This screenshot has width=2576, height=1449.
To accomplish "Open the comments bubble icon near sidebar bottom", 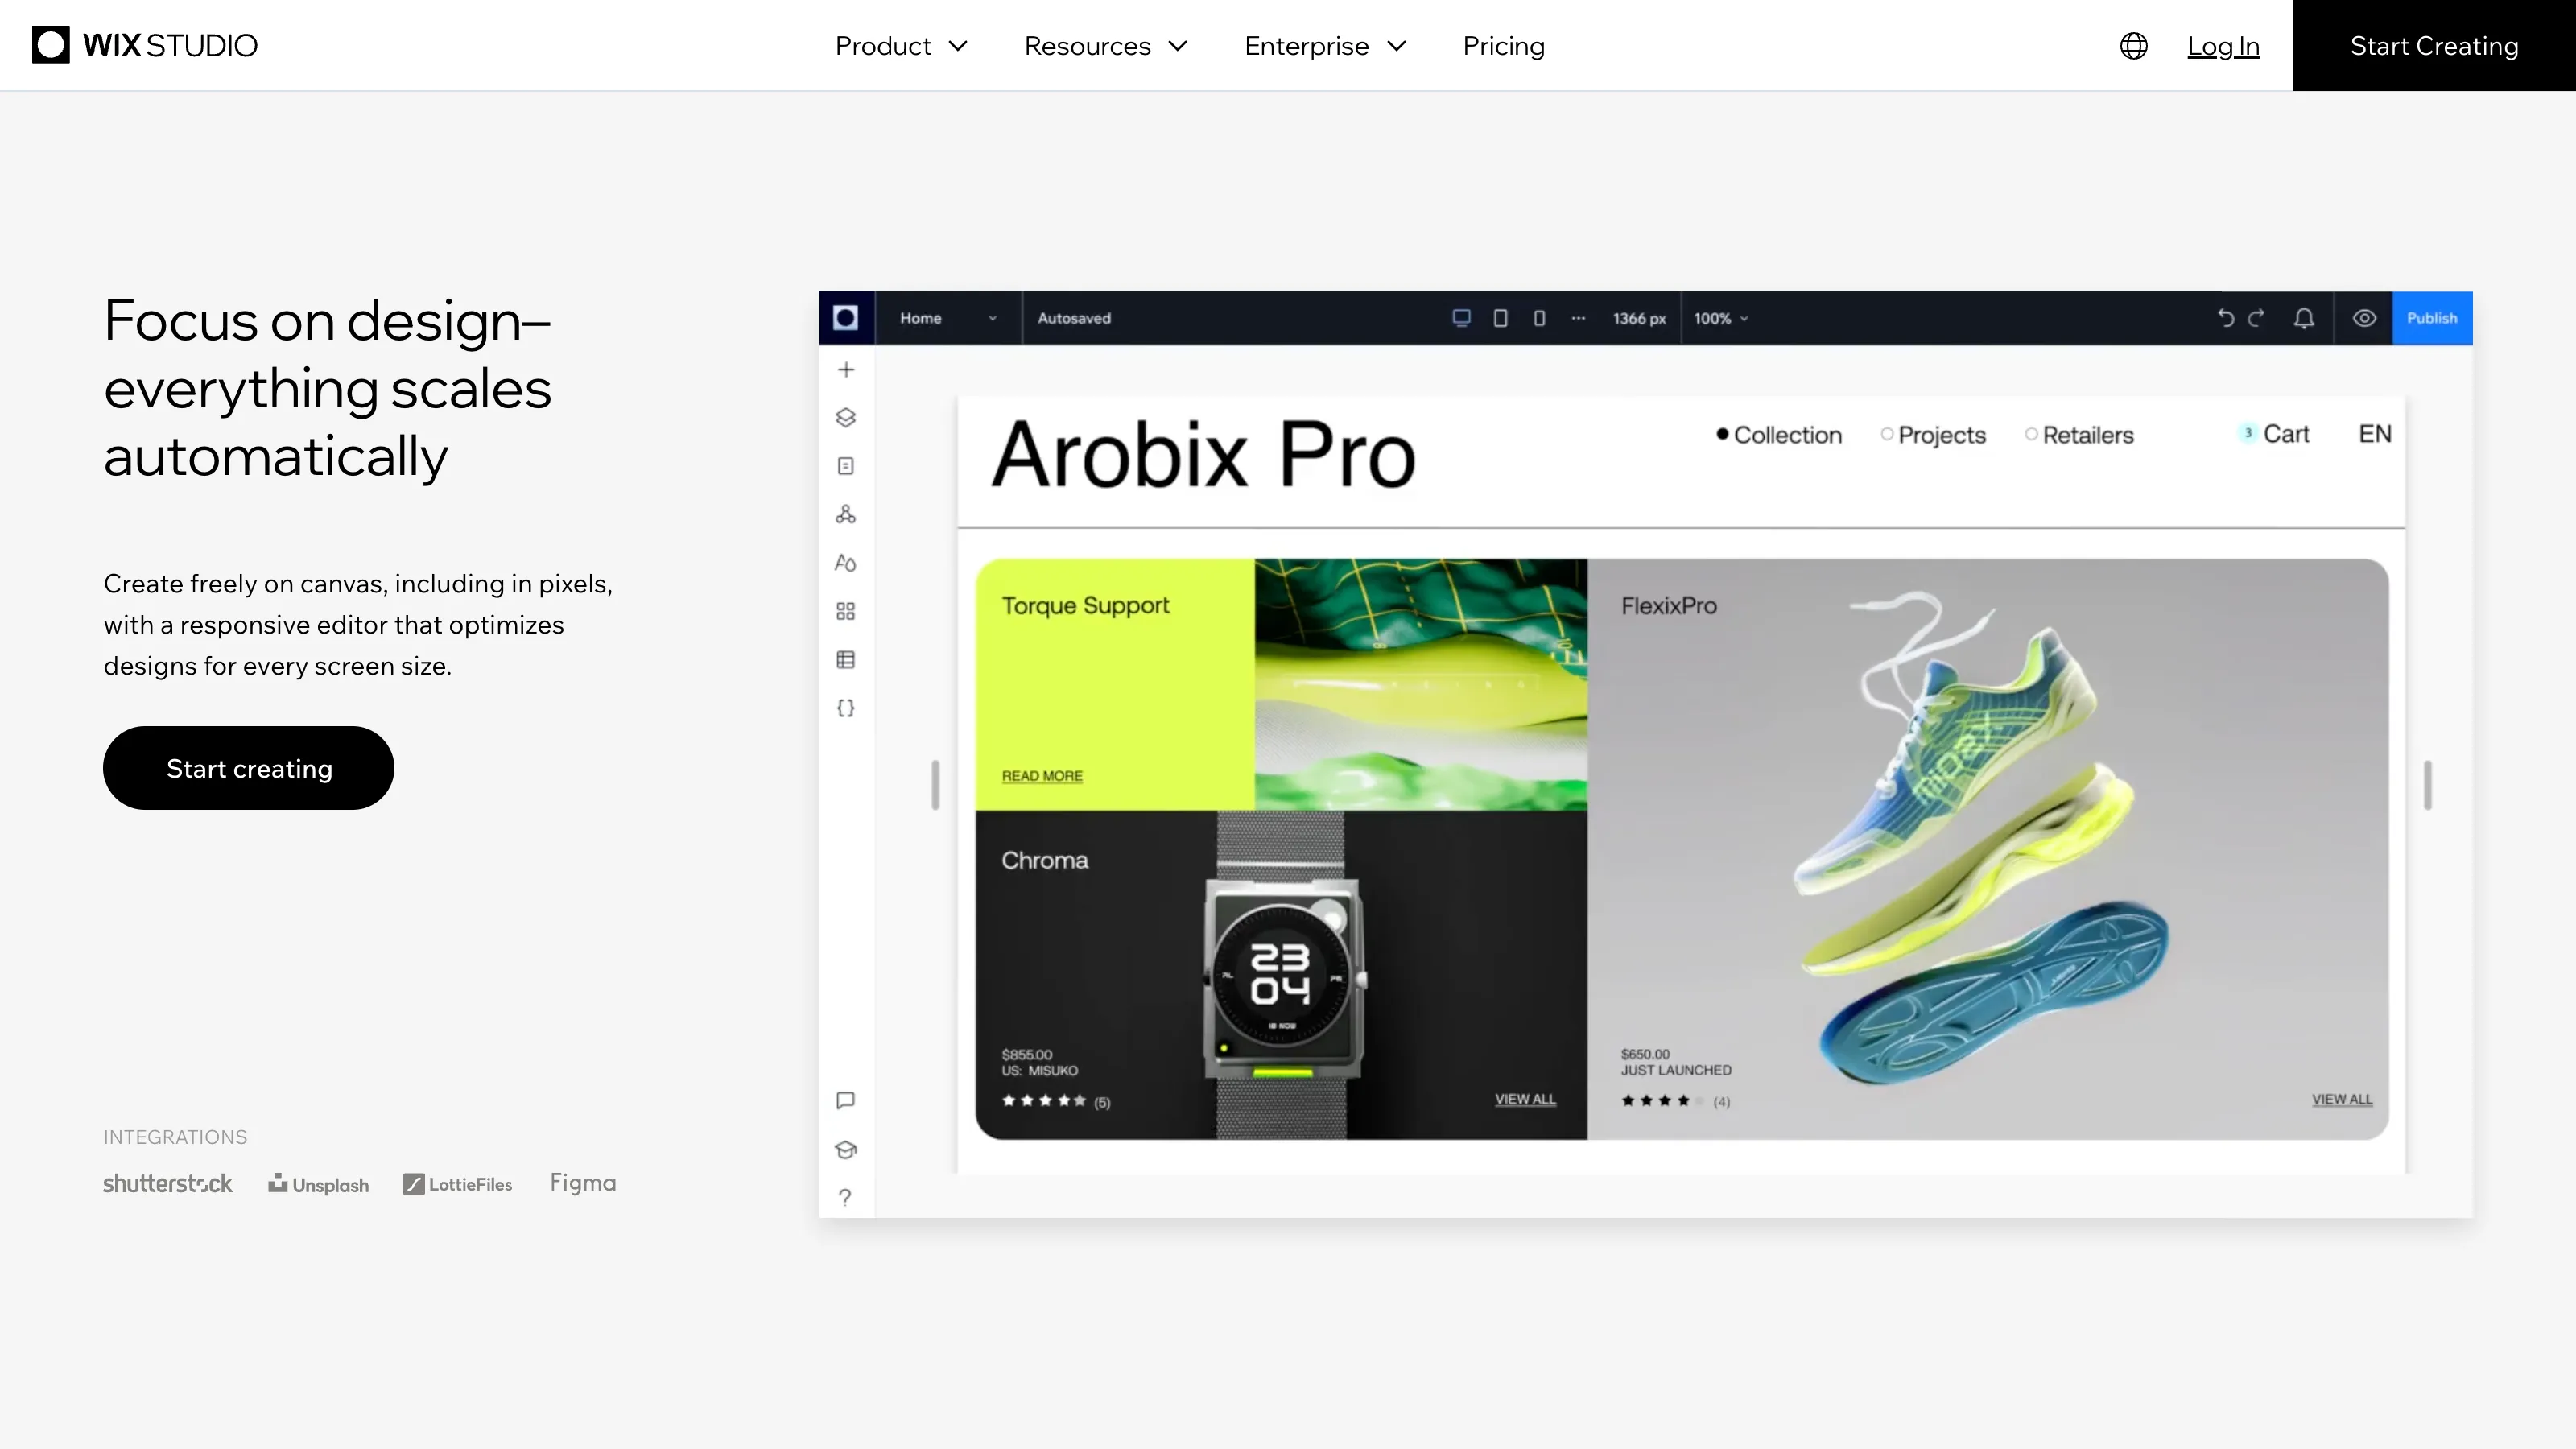I will pyautogui.click(x=846, y=1100).
